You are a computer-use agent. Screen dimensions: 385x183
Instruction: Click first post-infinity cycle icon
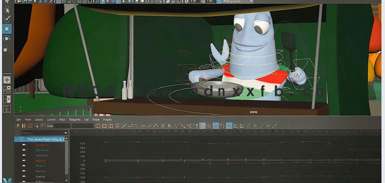tap(268, 126)
